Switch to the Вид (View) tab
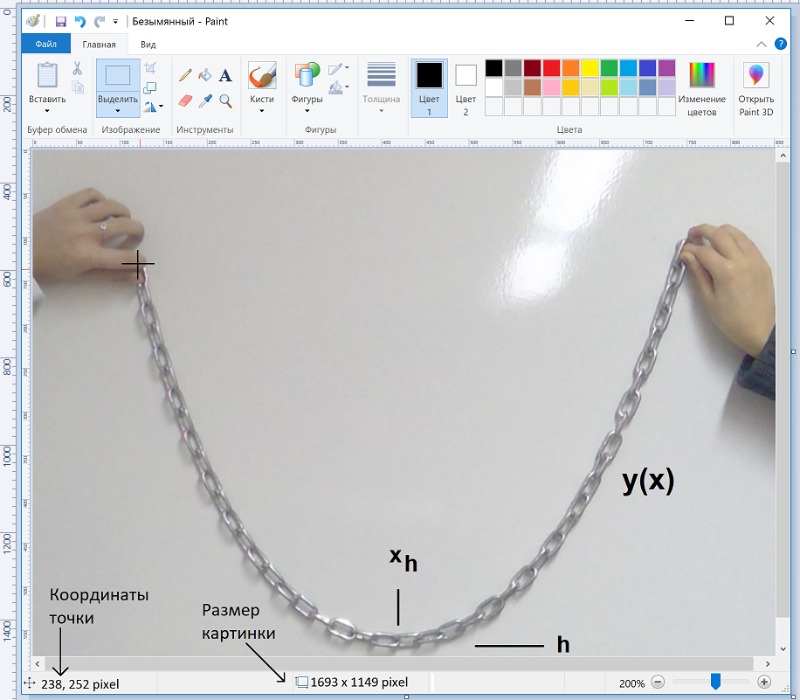 [147, 44]
